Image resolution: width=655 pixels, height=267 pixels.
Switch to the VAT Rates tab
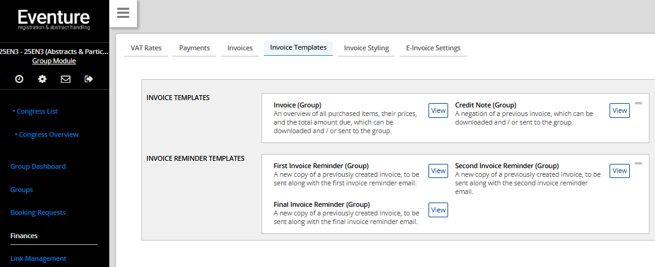(146, 48)
